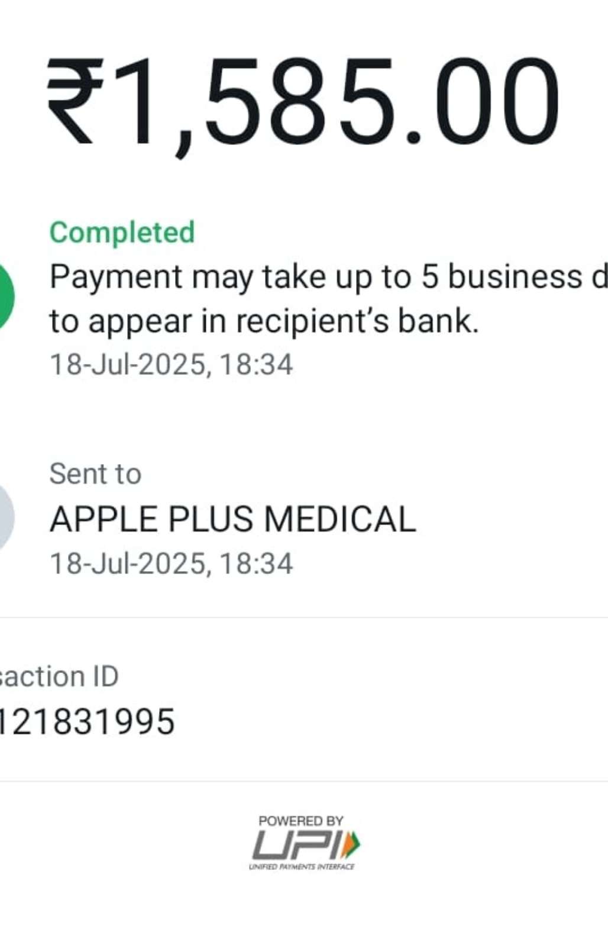Tap the timestamp under the Completed message
Screen dimensions: 608x947
172,365
